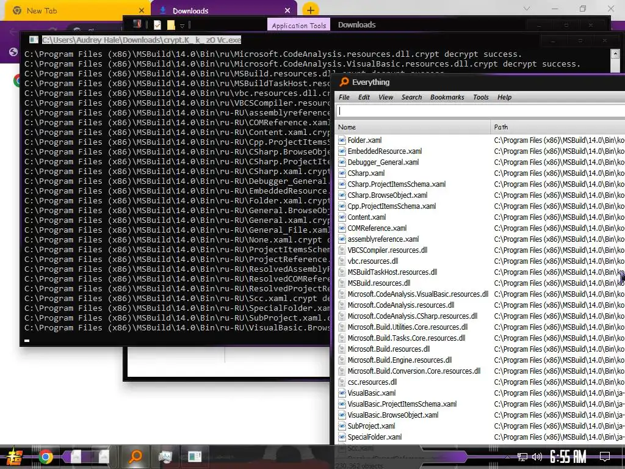625x469 pixels.
Task: Click the globe icon at Chrome's left edge
Action: (x=13, y=52)
